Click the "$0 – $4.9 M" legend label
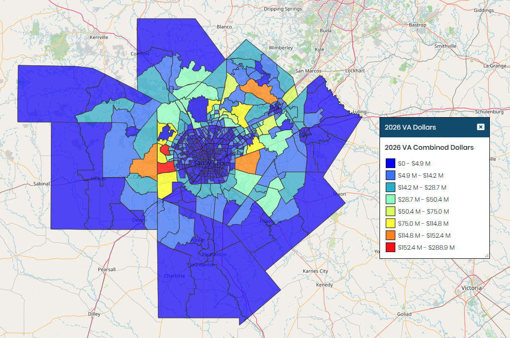510x338 pixels. point(414,163)
